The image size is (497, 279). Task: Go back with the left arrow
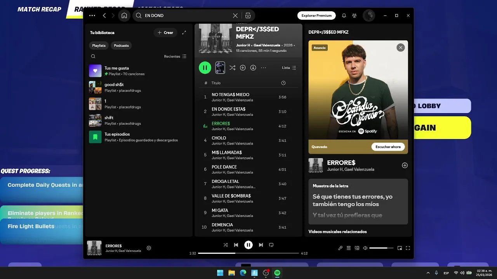click(104, 15)
